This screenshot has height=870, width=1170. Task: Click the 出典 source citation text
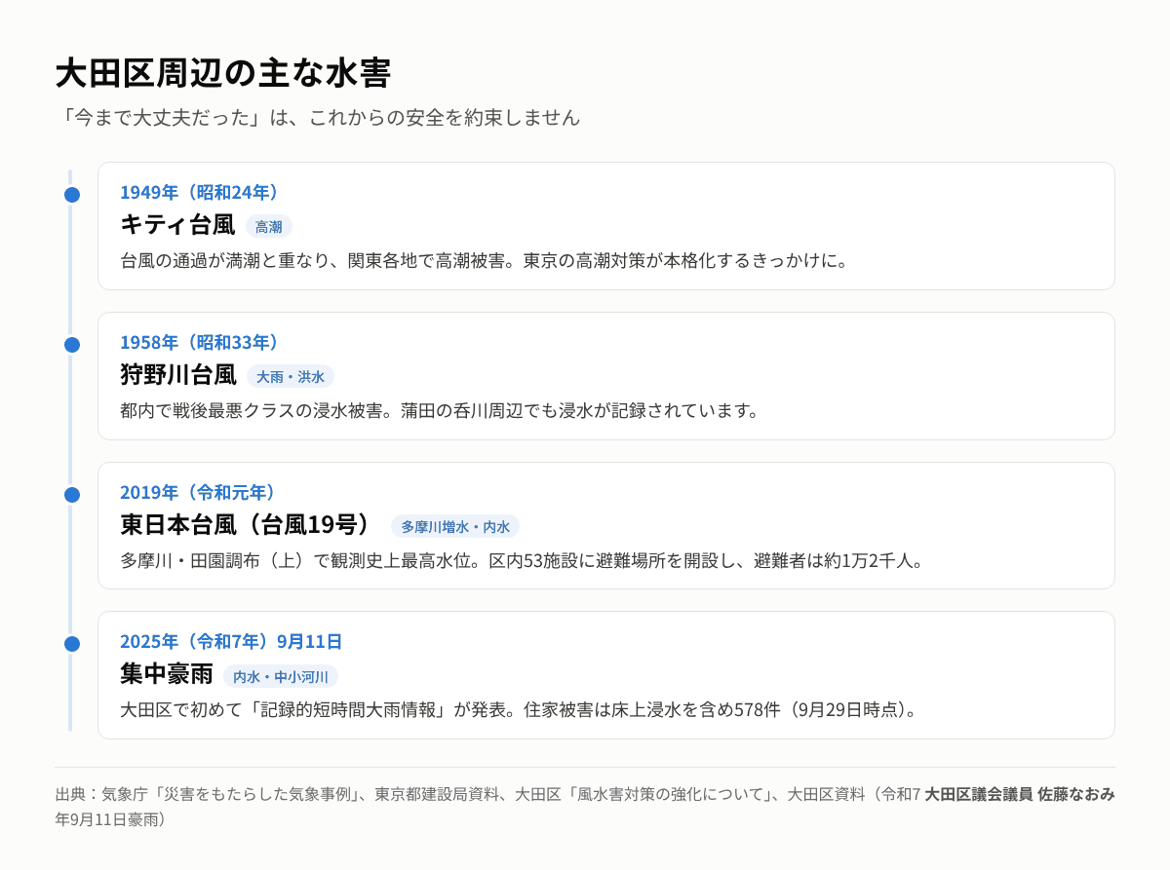[487, 807]
